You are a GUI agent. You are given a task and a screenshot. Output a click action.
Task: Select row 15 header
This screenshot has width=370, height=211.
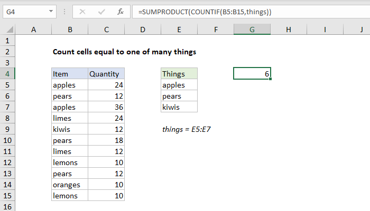[7, 196]
